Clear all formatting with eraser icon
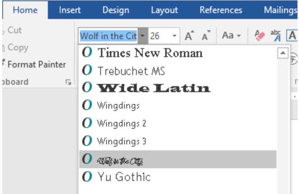 [259, 35]
